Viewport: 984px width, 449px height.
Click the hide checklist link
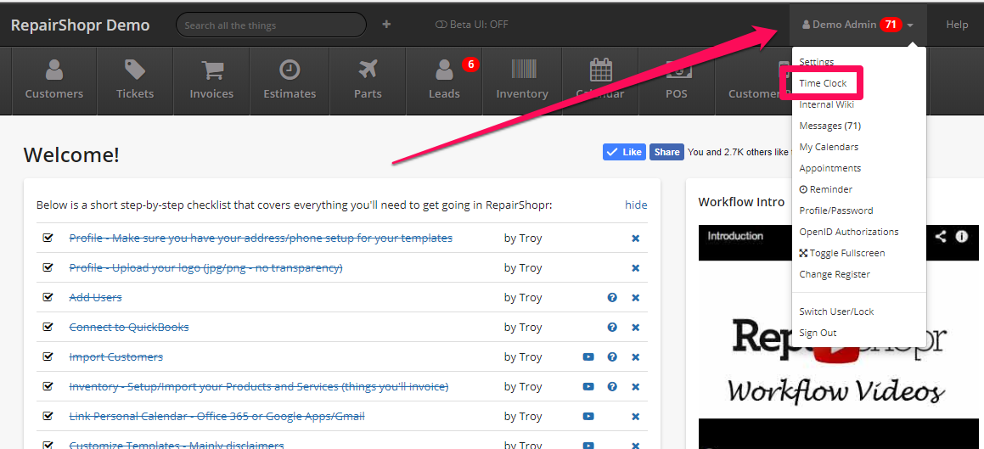[x=636, y=205]
